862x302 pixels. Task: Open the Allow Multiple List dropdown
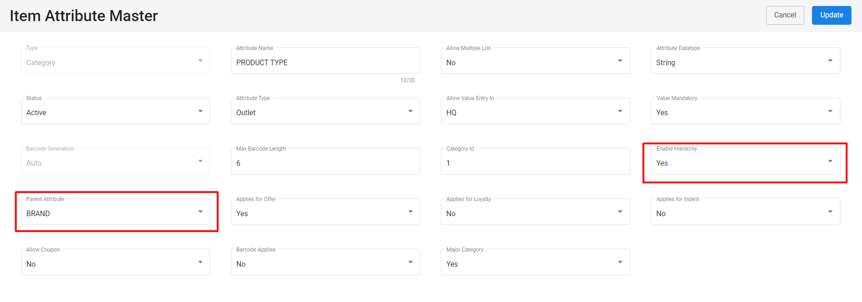pos(535,62)
